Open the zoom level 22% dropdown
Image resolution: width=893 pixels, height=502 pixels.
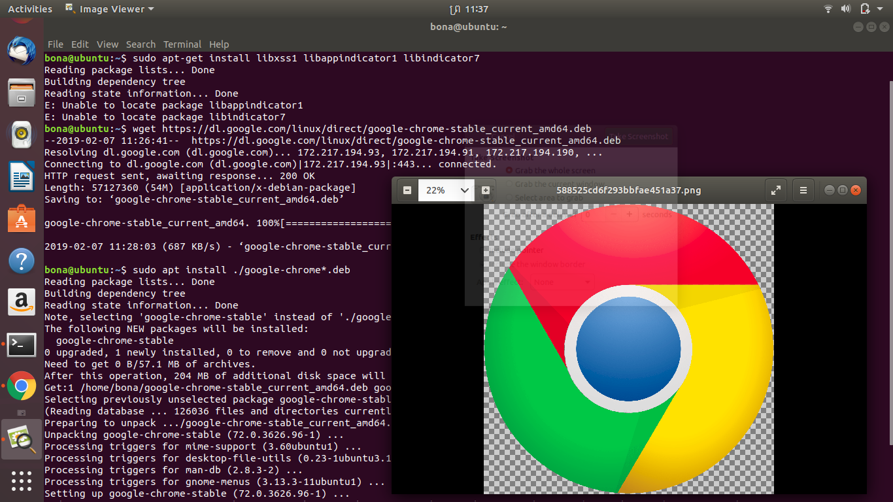point(446,190)
